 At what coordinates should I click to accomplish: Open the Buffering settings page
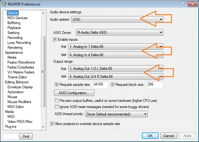click(x=14, y=23)
